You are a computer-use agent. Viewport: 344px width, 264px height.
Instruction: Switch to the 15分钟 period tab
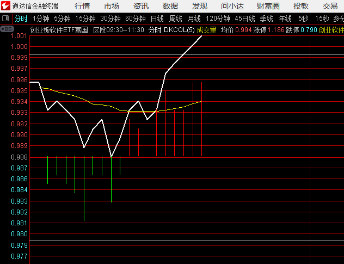click(x=85, y=19)
